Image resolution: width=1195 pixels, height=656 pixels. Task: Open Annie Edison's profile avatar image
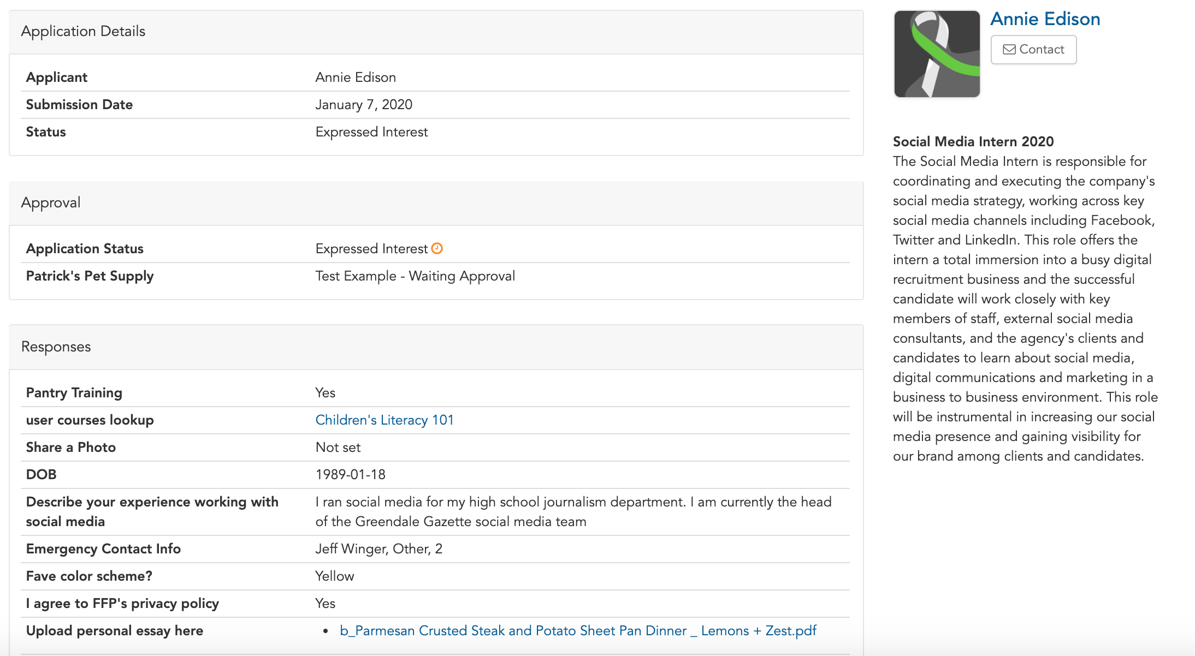(x=937, y=54)
